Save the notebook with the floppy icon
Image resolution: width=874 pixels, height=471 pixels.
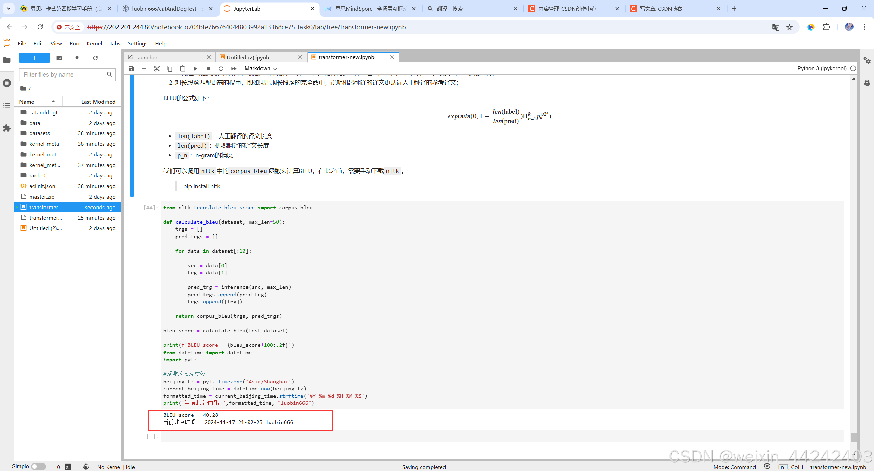click(131, 69)
